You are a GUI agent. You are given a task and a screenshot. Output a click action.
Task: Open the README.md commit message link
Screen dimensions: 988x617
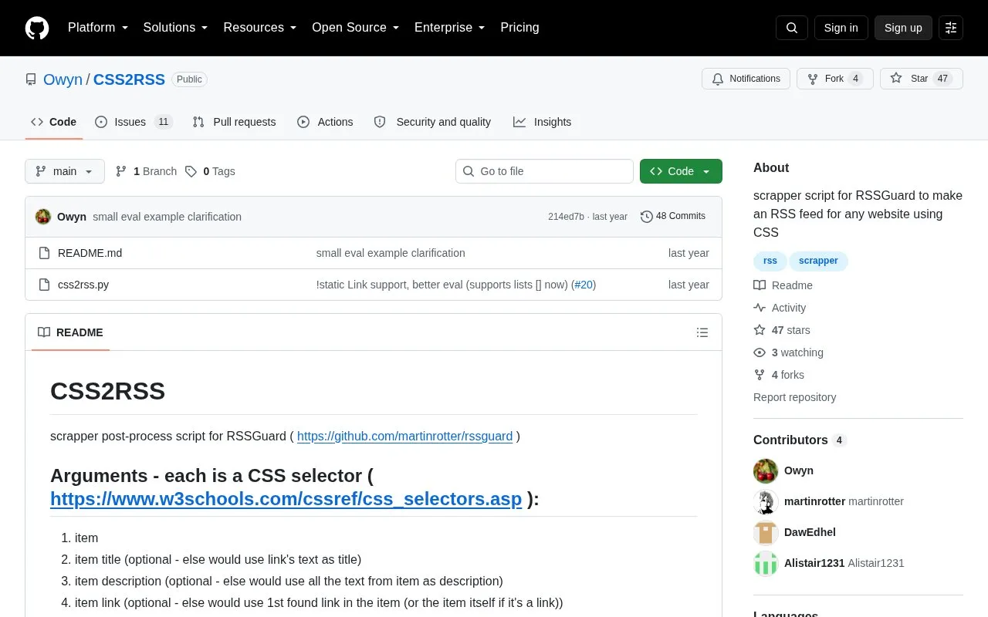(x=391, y=253)
